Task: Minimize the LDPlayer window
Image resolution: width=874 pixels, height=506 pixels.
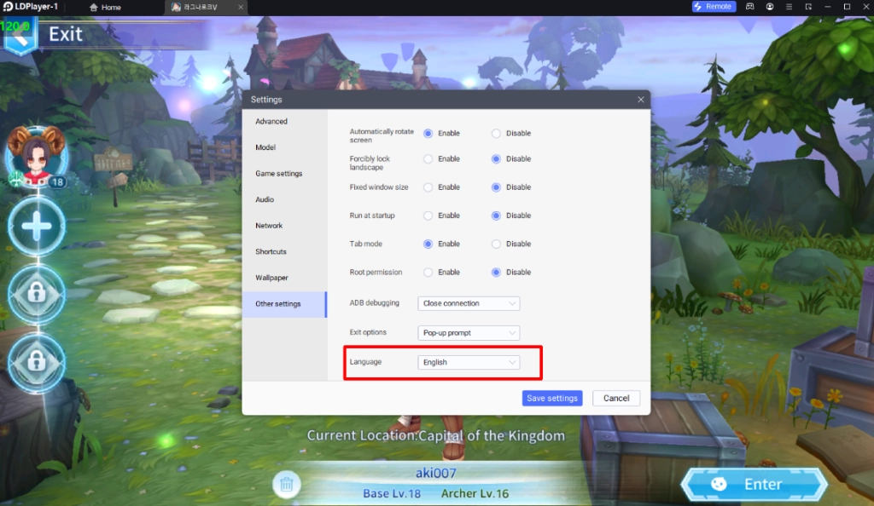Action: tap(828, 7)
